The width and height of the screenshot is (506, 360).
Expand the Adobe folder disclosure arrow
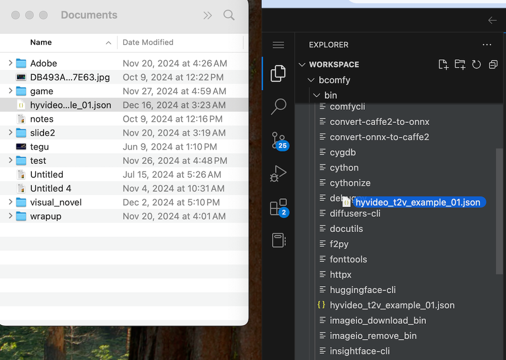(x=11, y=63)
